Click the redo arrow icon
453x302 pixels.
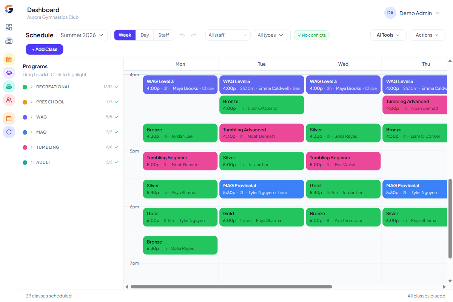point(194,35)
